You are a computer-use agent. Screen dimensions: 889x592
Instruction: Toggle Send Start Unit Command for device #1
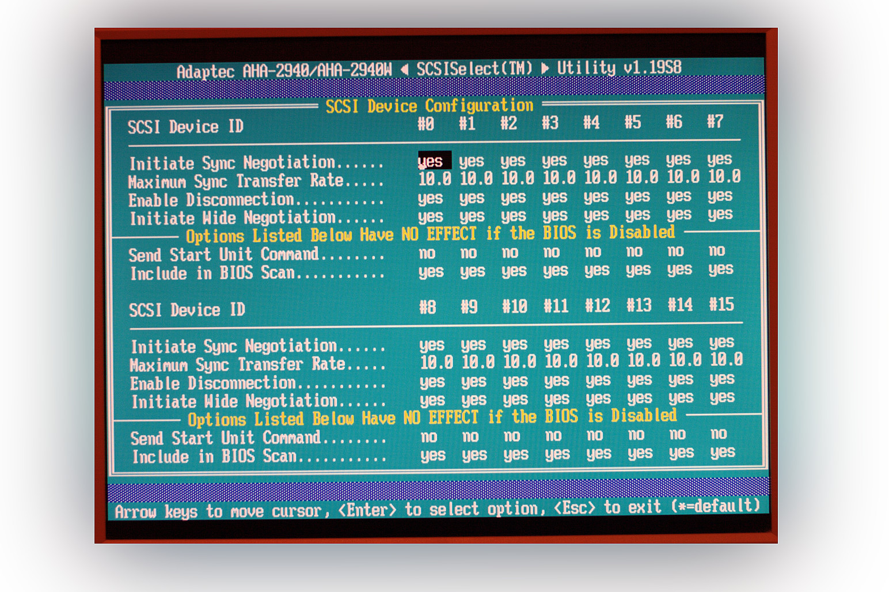point(469,253)
